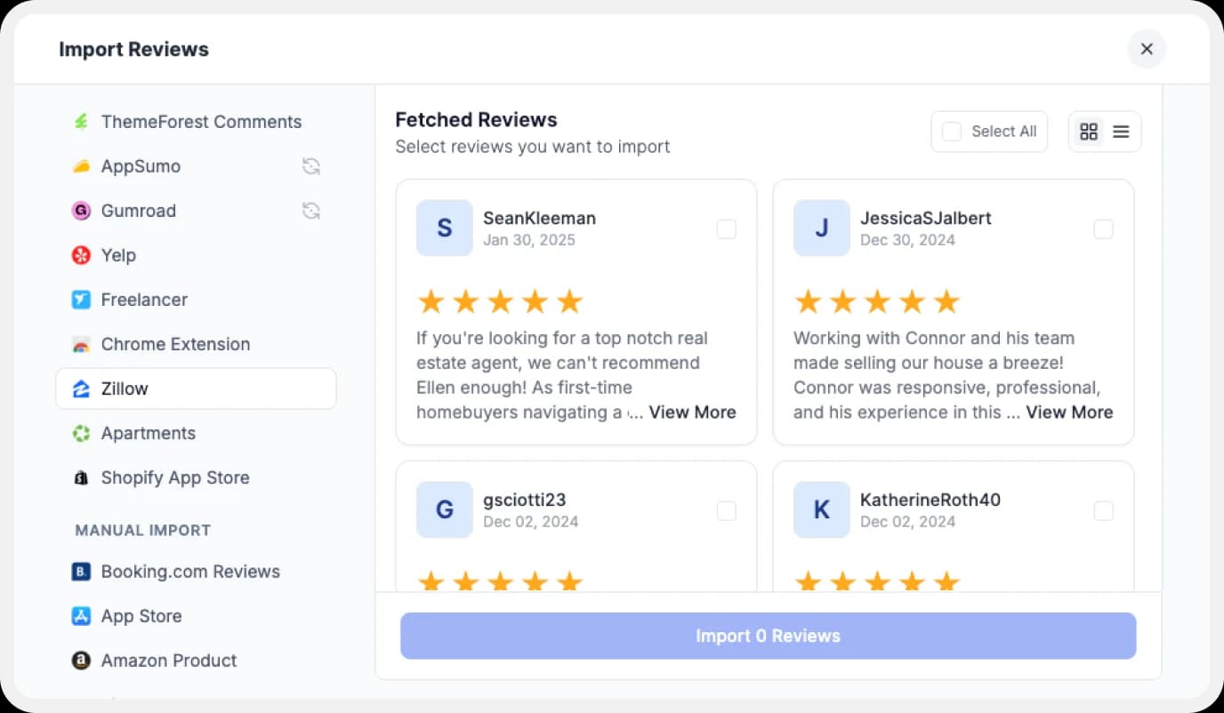Enable the Select All checkbox
This screenshot has width=1224, height=713.
tap(952, 131)
